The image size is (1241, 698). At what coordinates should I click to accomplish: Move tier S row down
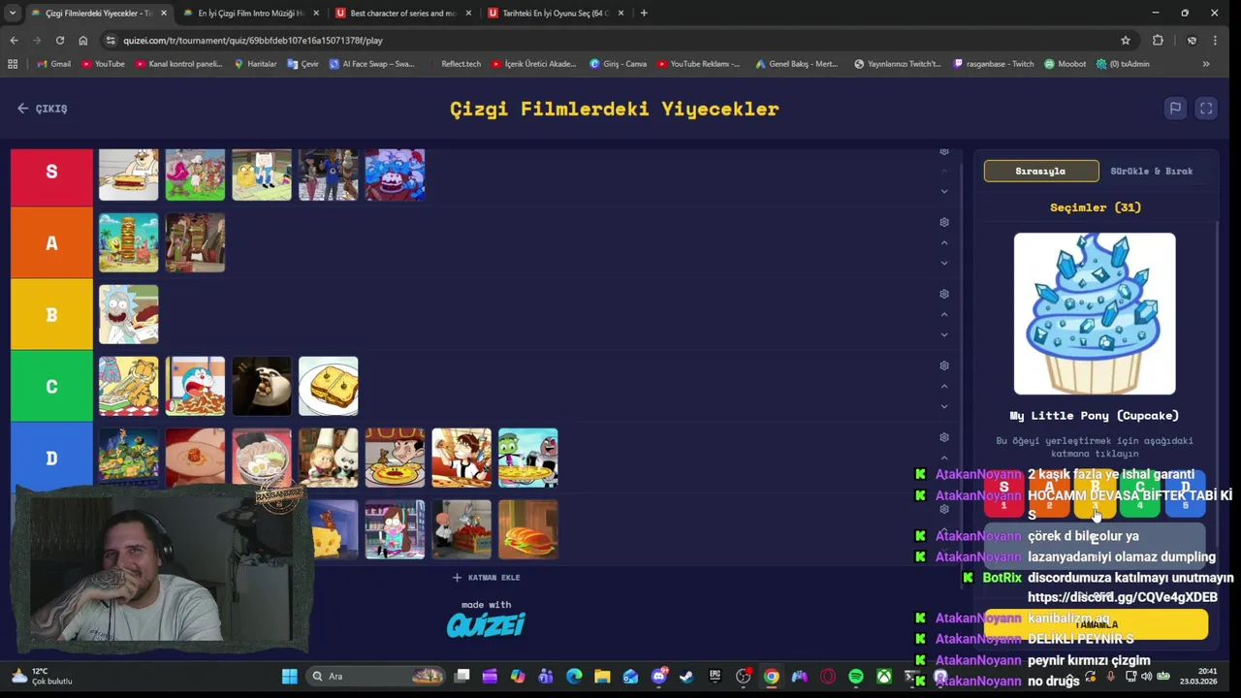click(944, 191)
